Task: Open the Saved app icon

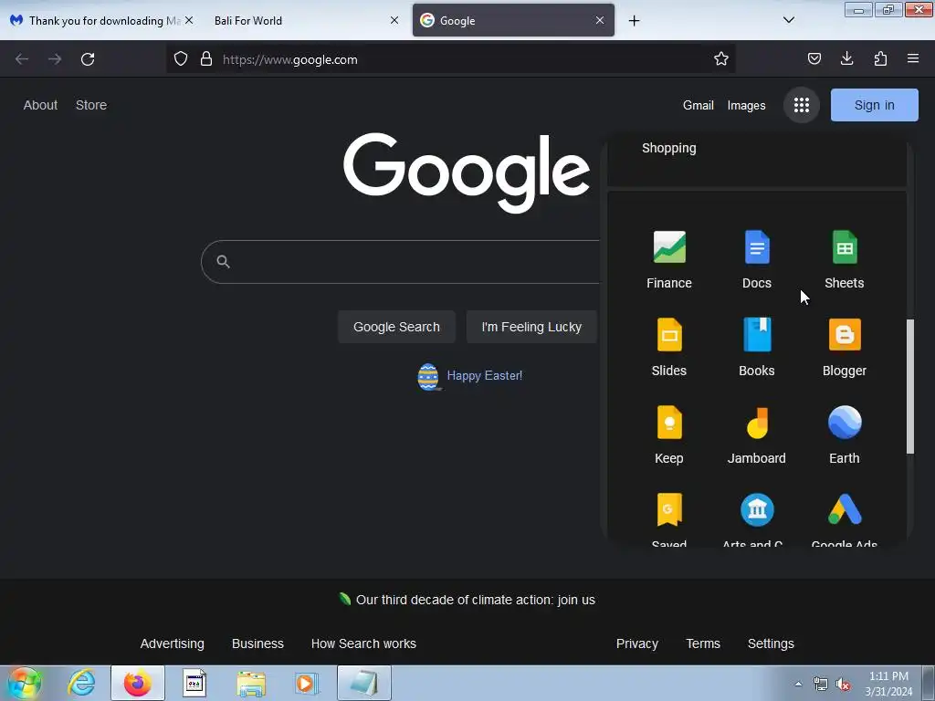Action: point(669,509)
